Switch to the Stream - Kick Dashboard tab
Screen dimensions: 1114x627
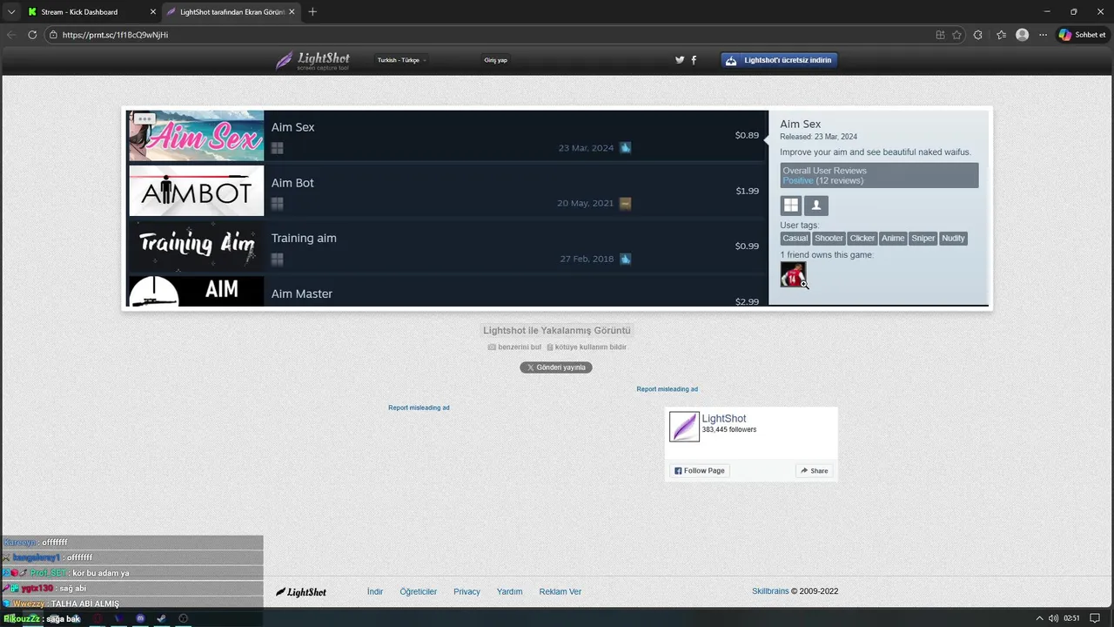pos(91,12)
